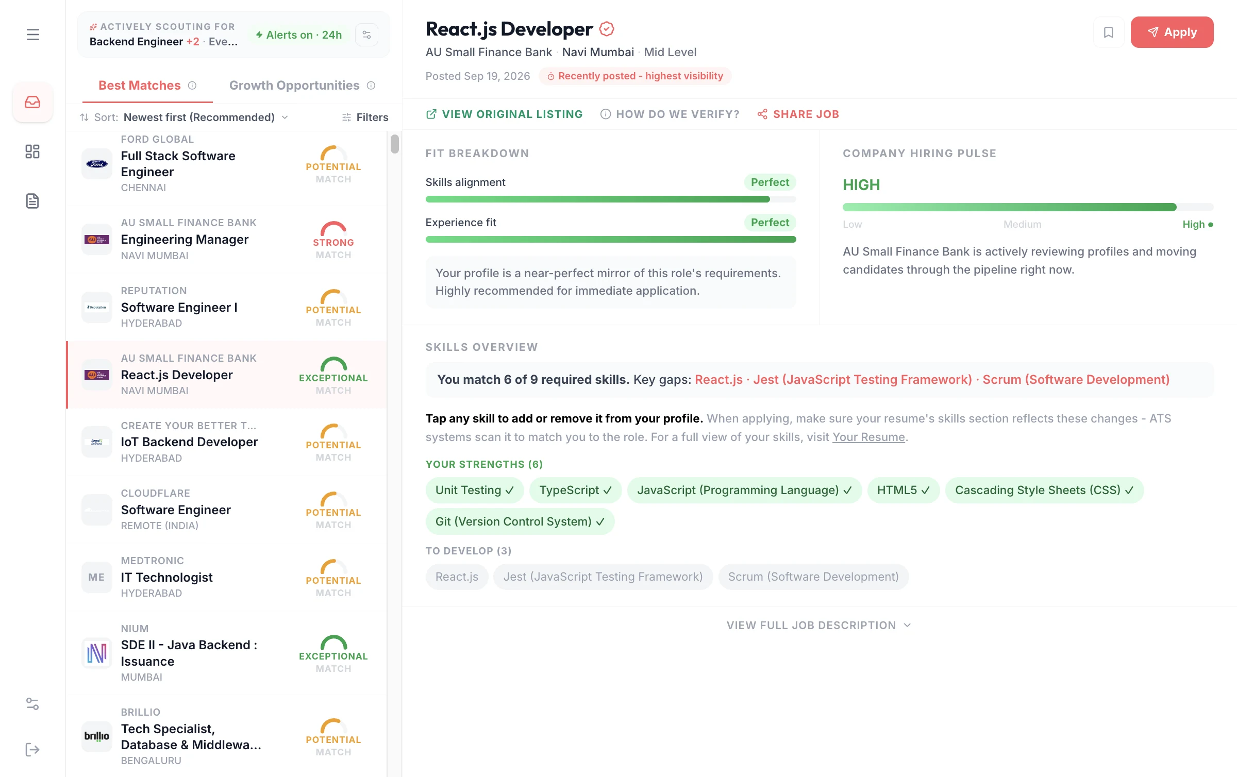Select IT Technologist at Medtronic
The height and width of the screenshot is (777, 1237).
227,577
